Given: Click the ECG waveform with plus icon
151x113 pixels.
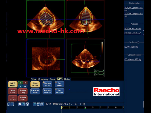Looking at the screenshot, I should pyautogui.click(x=34, y=104).
